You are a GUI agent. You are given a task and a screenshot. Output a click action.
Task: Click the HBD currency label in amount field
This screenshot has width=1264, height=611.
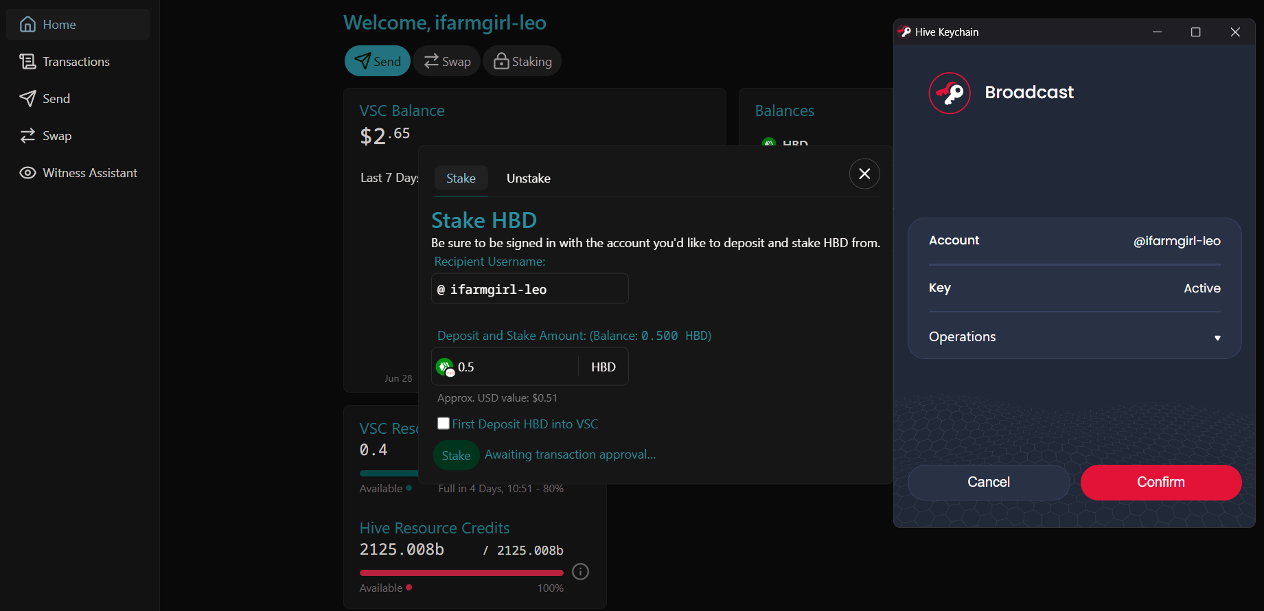coord(604,367)
